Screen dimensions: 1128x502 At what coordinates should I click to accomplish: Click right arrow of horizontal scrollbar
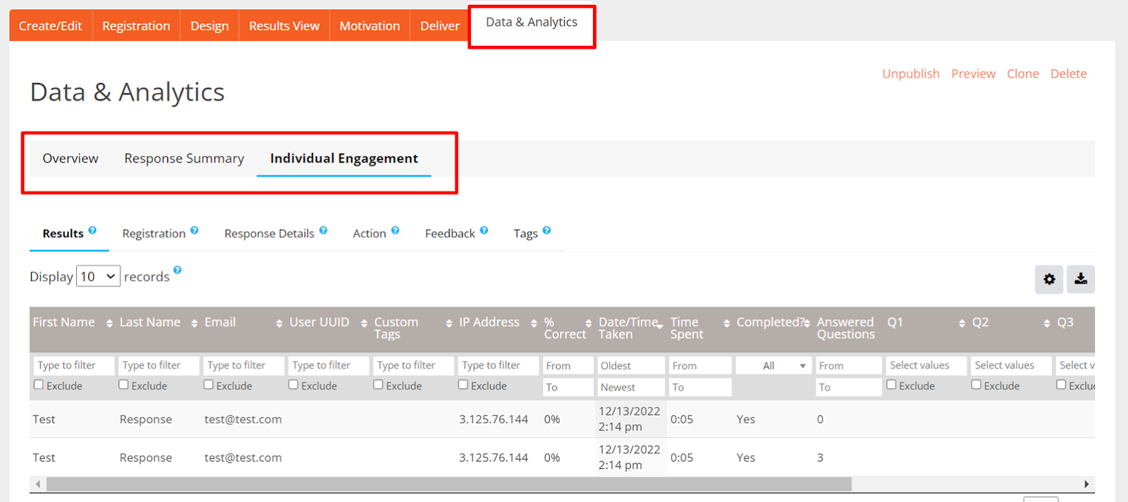(x=1086, y=484)
